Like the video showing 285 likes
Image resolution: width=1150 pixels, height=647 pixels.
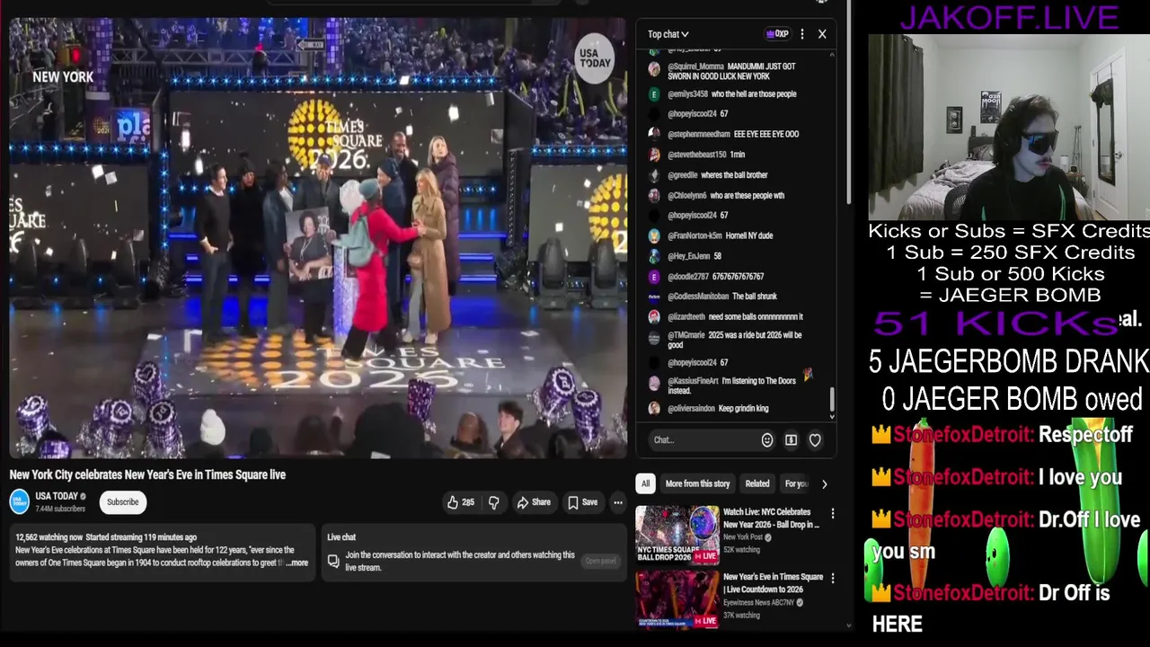coord(461,502)
